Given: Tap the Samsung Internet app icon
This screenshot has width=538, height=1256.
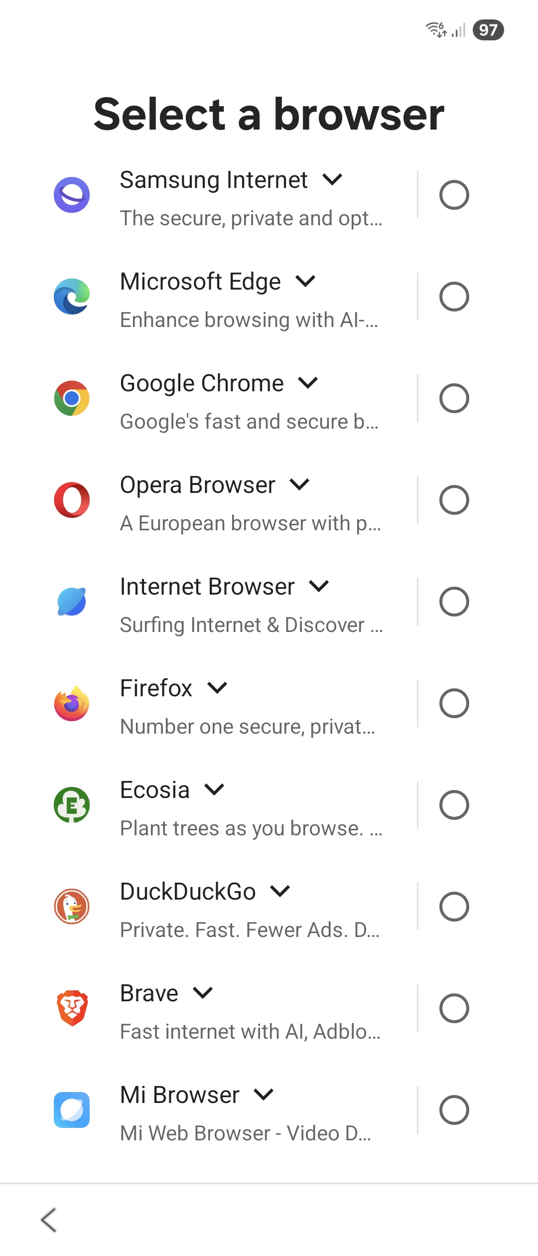Looking at the screenshot, I should tap(72, 195).
